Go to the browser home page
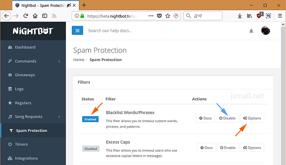The width and height of the screenshot is (286, 165). pyautogui.click(x=35, y=16)
